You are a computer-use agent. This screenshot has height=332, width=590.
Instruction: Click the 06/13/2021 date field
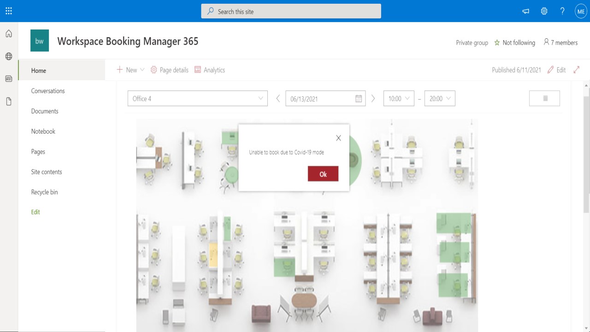[325, 99]
